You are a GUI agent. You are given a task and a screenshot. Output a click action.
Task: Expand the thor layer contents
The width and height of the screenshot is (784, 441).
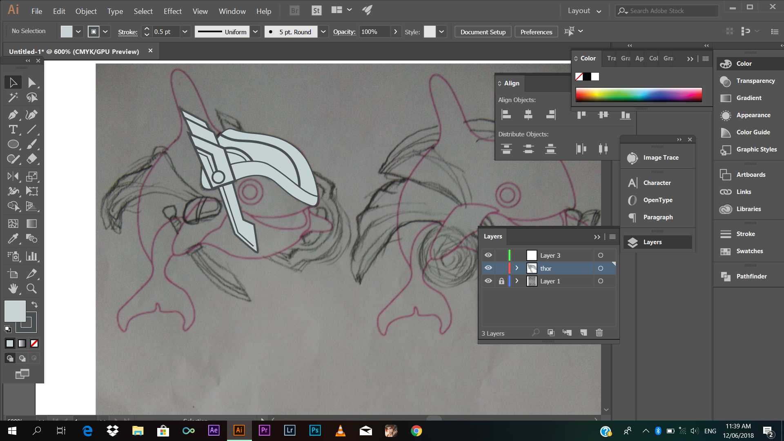point(517,268)
